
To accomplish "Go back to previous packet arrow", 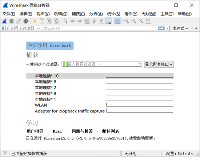I will [x=73, y=21].
